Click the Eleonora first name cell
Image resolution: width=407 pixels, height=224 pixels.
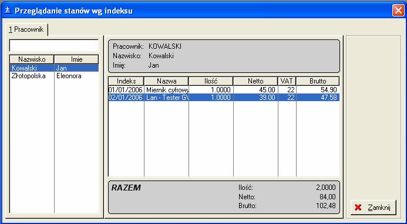click(69, 76)
